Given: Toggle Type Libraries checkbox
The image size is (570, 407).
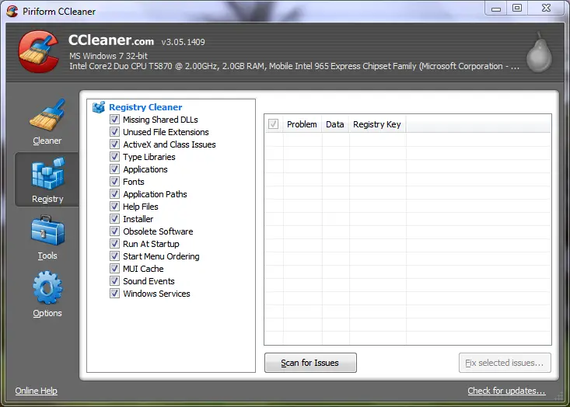Looking at the screenshot, I should 114,156.
